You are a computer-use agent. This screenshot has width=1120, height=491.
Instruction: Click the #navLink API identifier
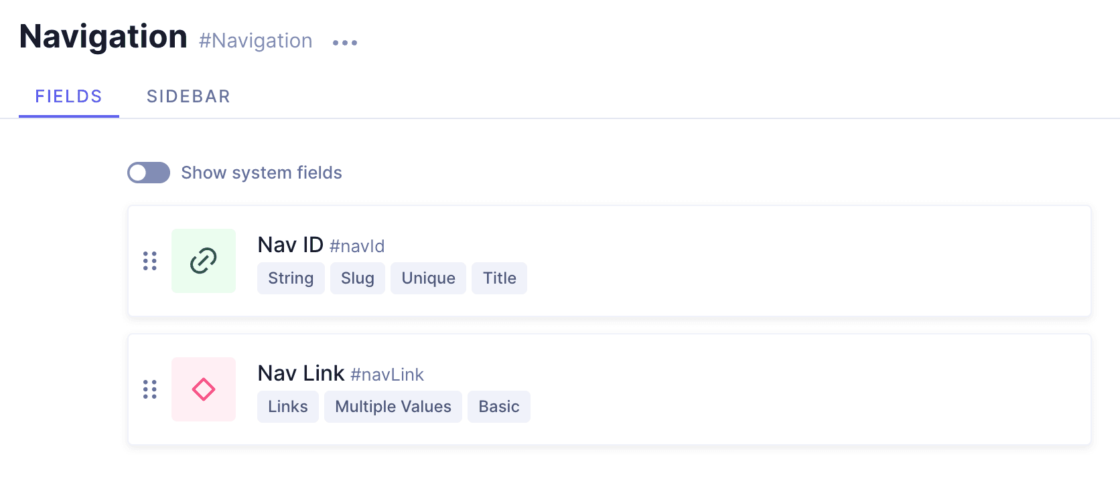pos(387,375)
